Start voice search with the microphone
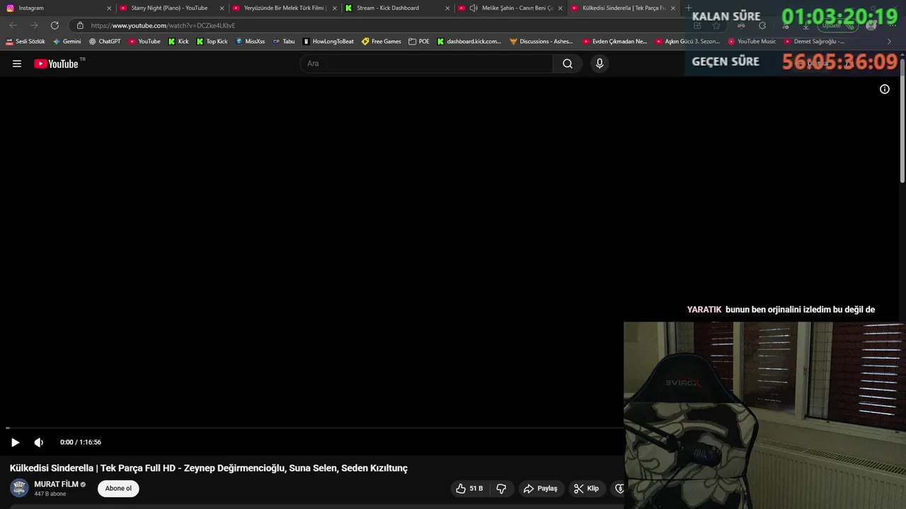 tap(600, 64)
